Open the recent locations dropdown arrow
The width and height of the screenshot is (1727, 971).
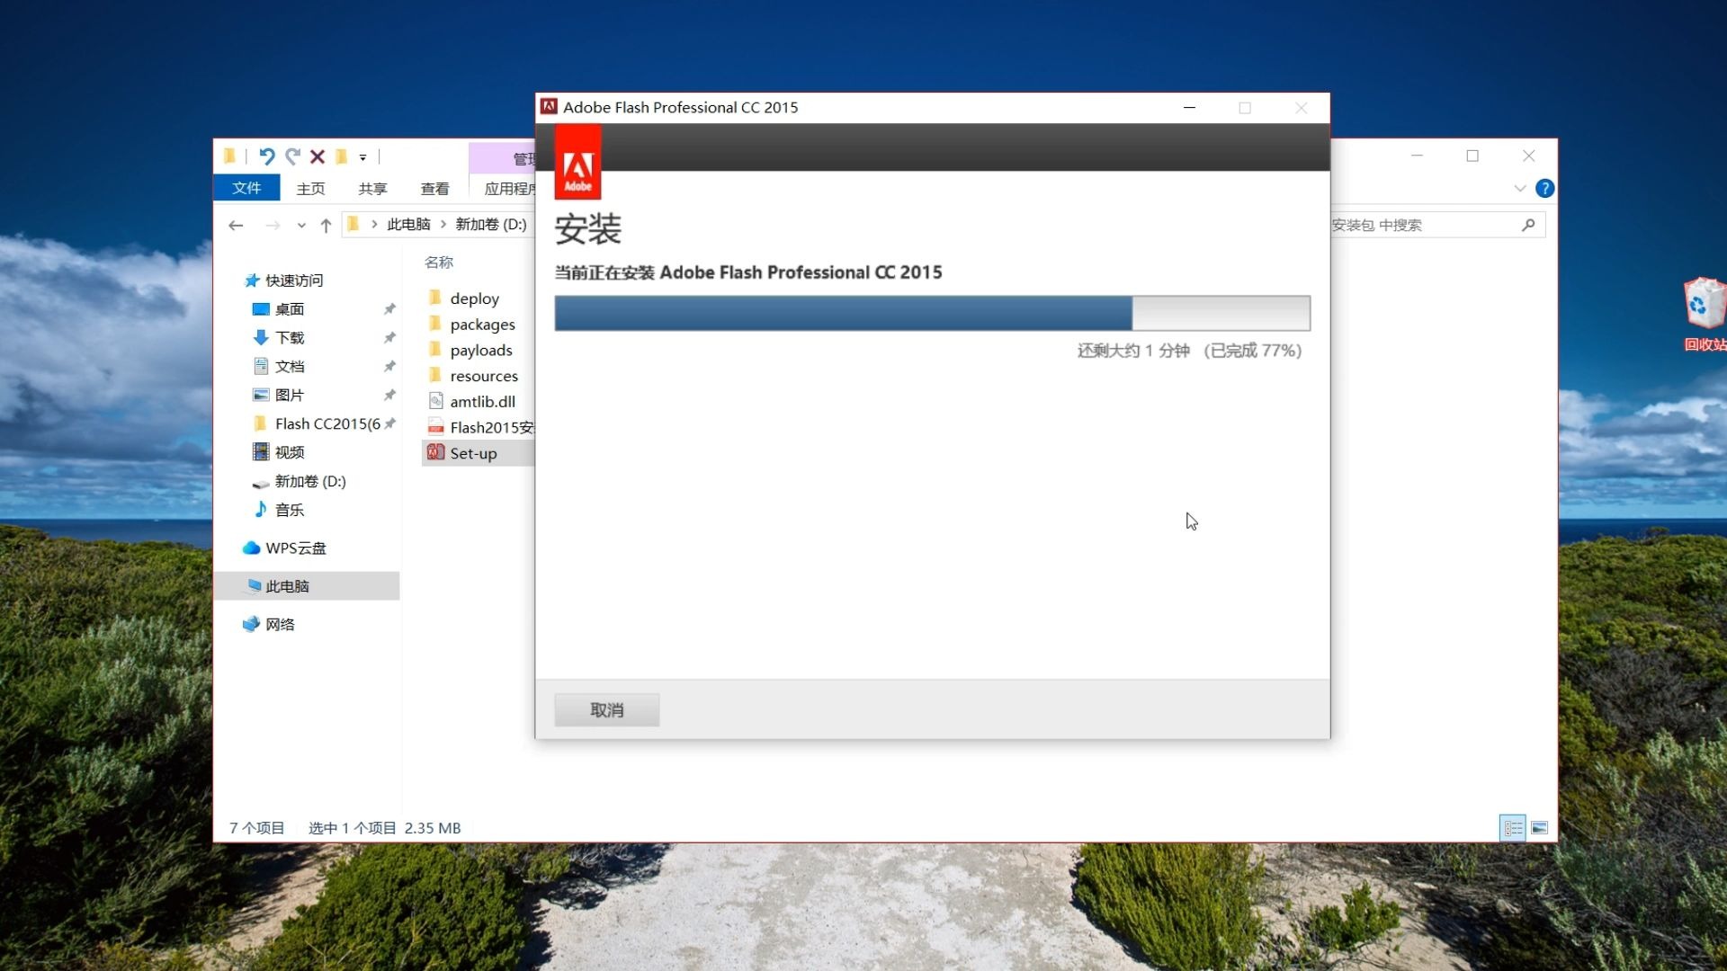pos(301,226)
